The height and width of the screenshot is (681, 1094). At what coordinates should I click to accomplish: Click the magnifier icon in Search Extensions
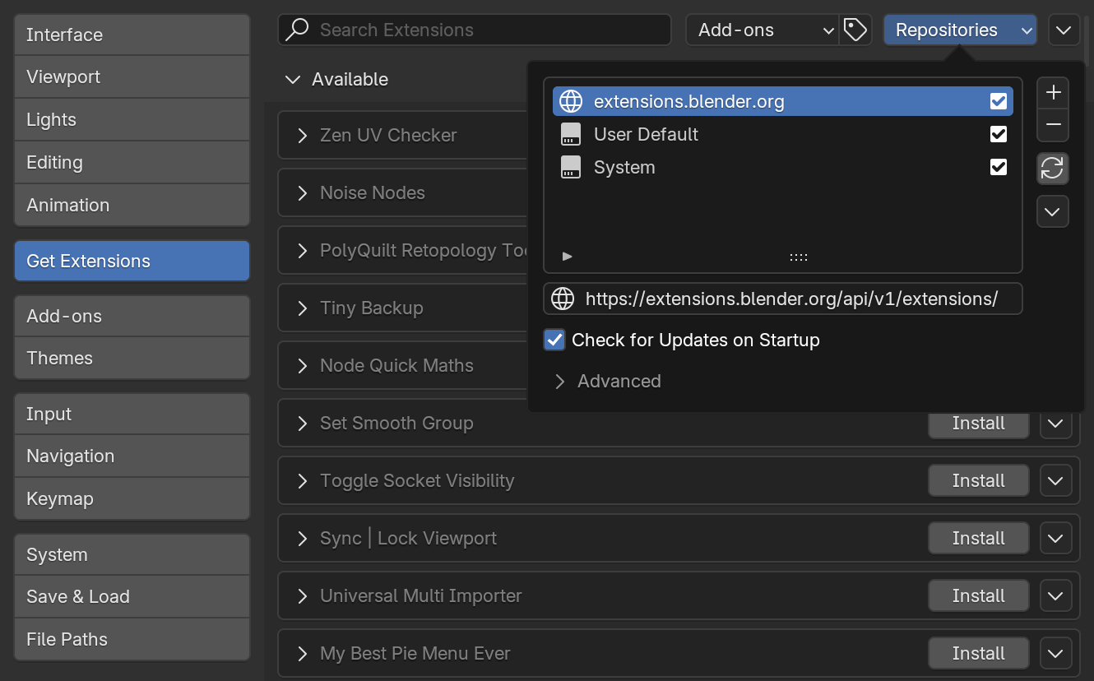pyautogui.click(x=296, y=30)
